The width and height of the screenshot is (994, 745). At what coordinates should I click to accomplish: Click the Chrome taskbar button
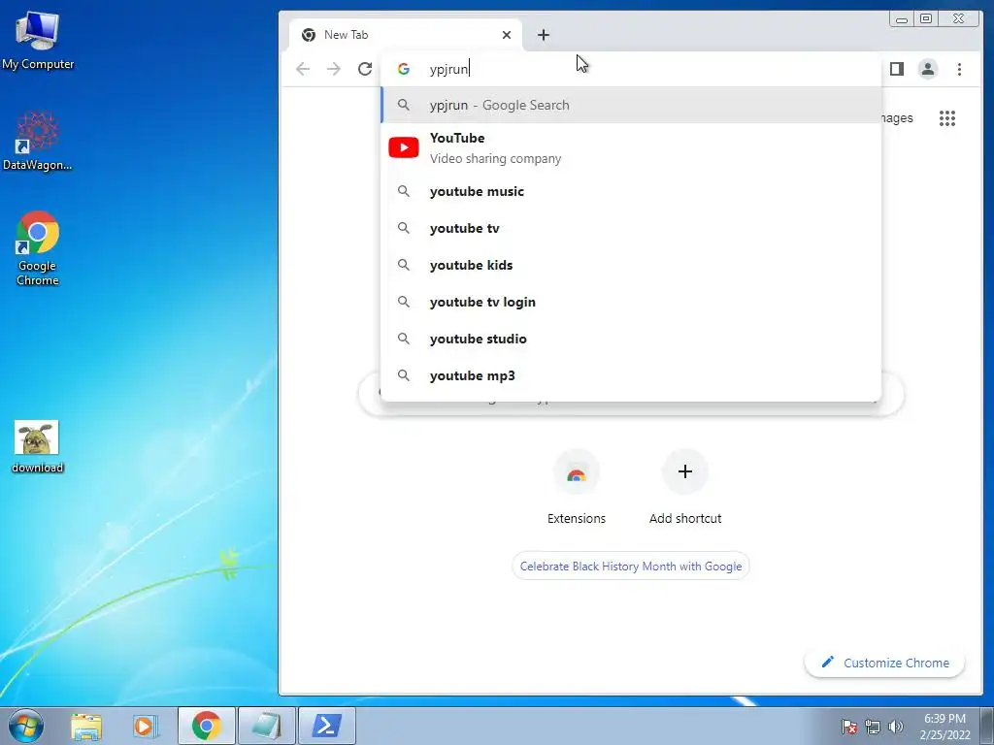click(x=206, y=726)
